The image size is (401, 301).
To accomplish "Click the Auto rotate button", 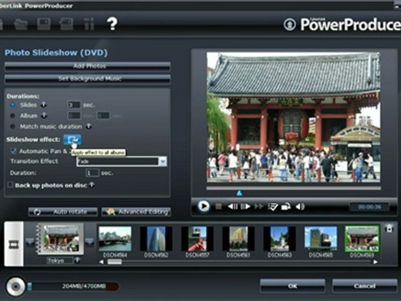I will [x=63, y=212].
